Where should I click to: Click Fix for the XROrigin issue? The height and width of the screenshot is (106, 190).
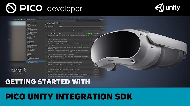pos(96,67)
